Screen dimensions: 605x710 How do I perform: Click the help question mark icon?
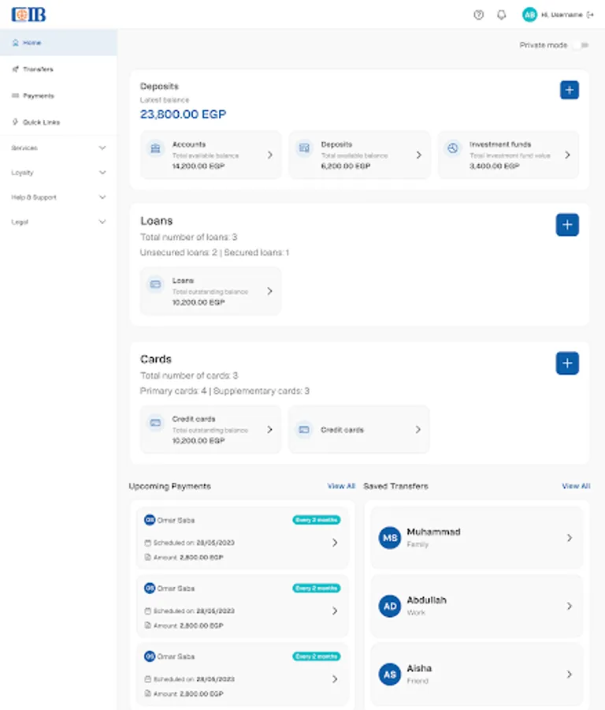click(478, 14)
